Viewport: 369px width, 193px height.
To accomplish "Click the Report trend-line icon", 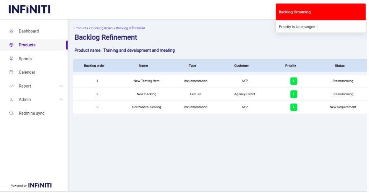I will pos(11,86).
